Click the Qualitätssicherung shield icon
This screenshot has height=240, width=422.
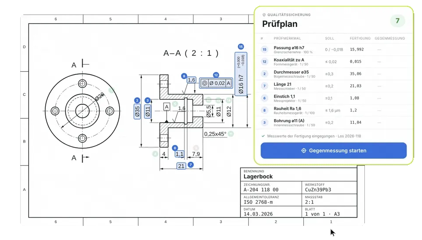[264, 15]
